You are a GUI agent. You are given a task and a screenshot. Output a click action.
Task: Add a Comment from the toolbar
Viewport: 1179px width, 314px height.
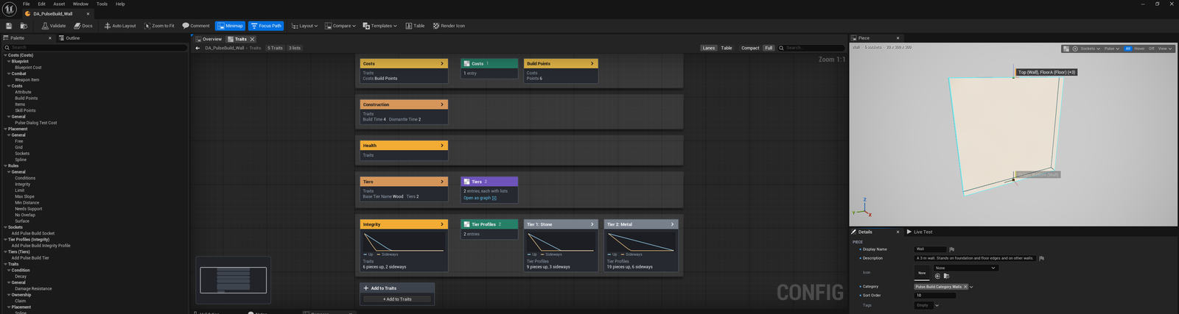[196, 26]
